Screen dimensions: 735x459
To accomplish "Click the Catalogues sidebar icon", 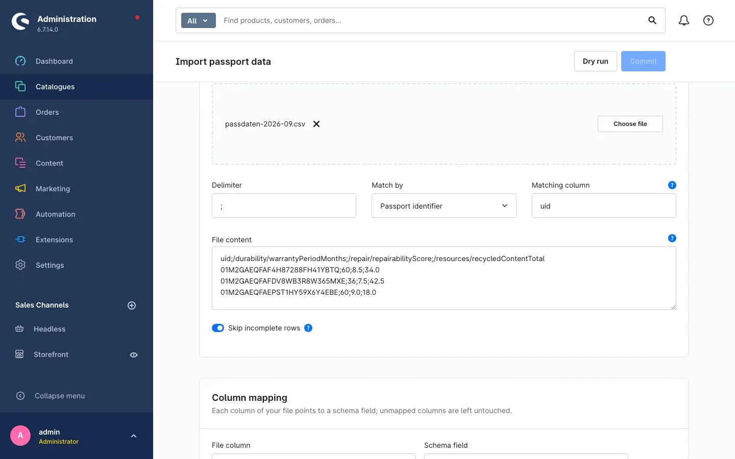I will pos(20,87).
